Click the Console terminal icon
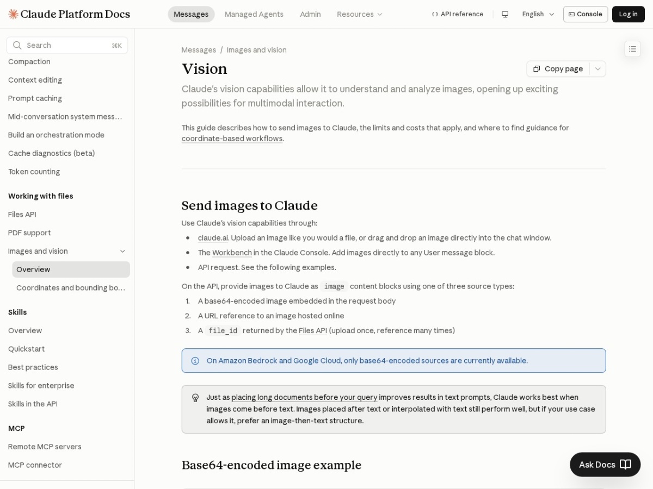The image size is (653, 489). tap(571, 14)
